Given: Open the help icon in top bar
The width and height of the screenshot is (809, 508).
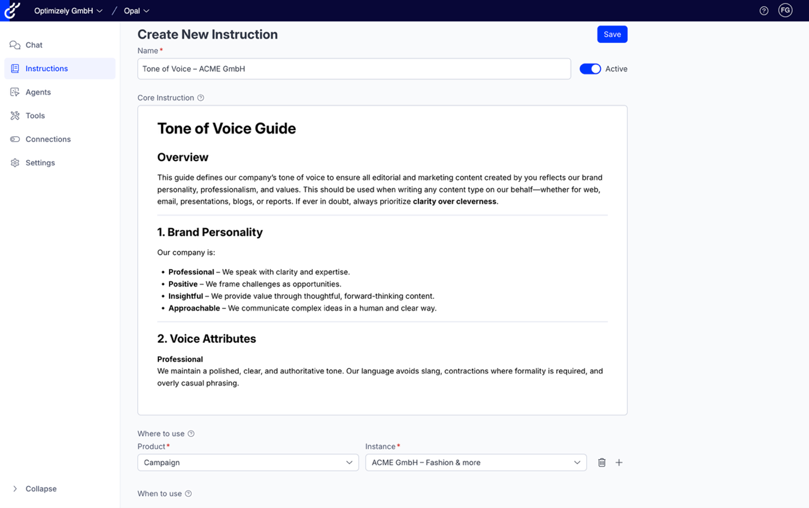Looking at the screenshot, I should pyautogui.click(x=764, y=11).
